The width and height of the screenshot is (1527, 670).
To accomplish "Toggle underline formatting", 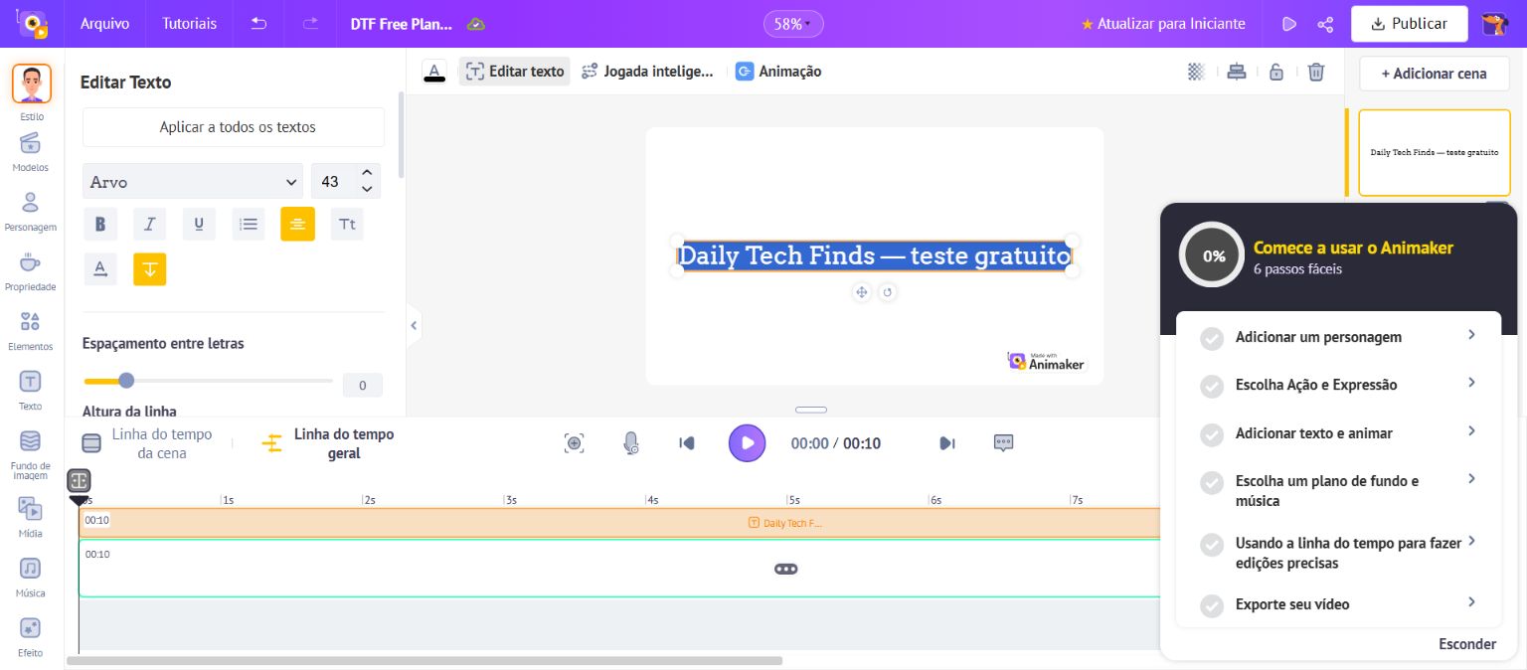I will (x=199, y=224).
